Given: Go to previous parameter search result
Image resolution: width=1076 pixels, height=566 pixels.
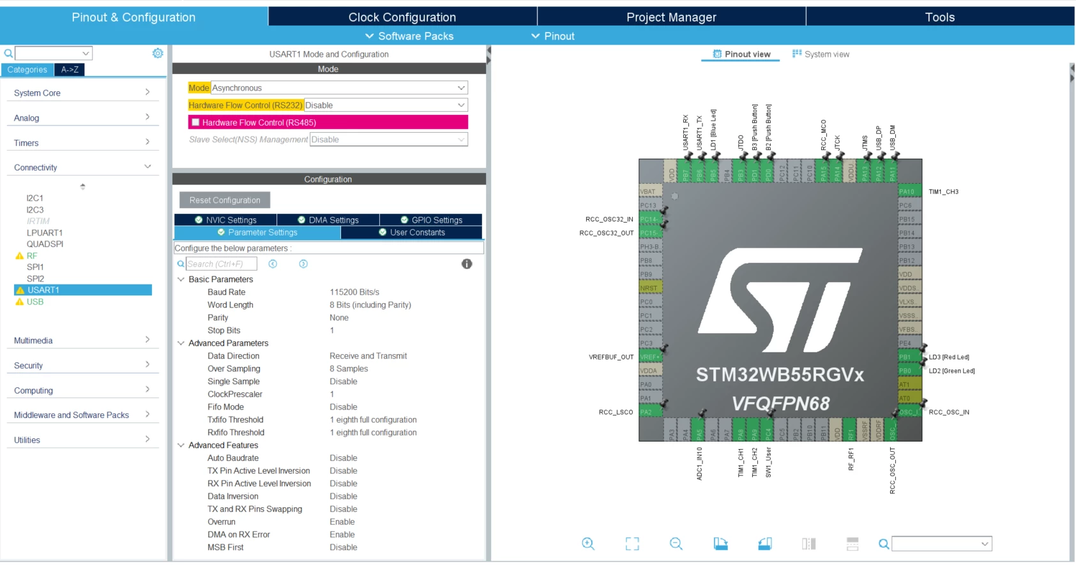Looking at the screenshot, I should pos(273,264).
